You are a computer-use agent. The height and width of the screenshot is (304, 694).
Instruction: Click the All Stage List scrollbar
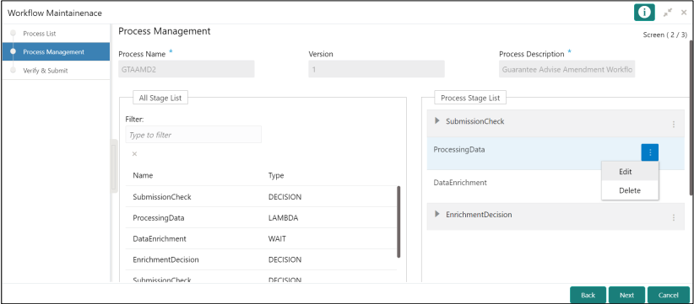399,221
